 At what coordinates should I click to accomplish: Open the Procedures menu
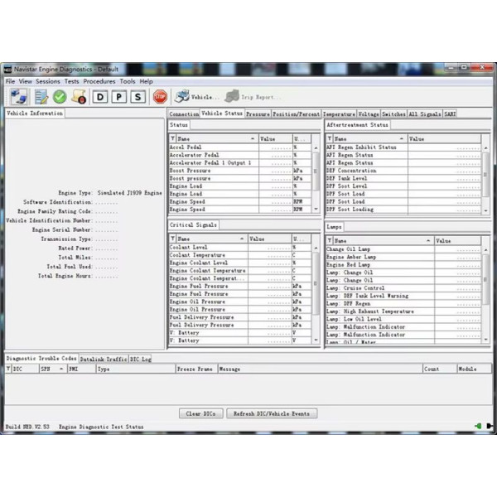pyautogui.click(x=99, y=82)
